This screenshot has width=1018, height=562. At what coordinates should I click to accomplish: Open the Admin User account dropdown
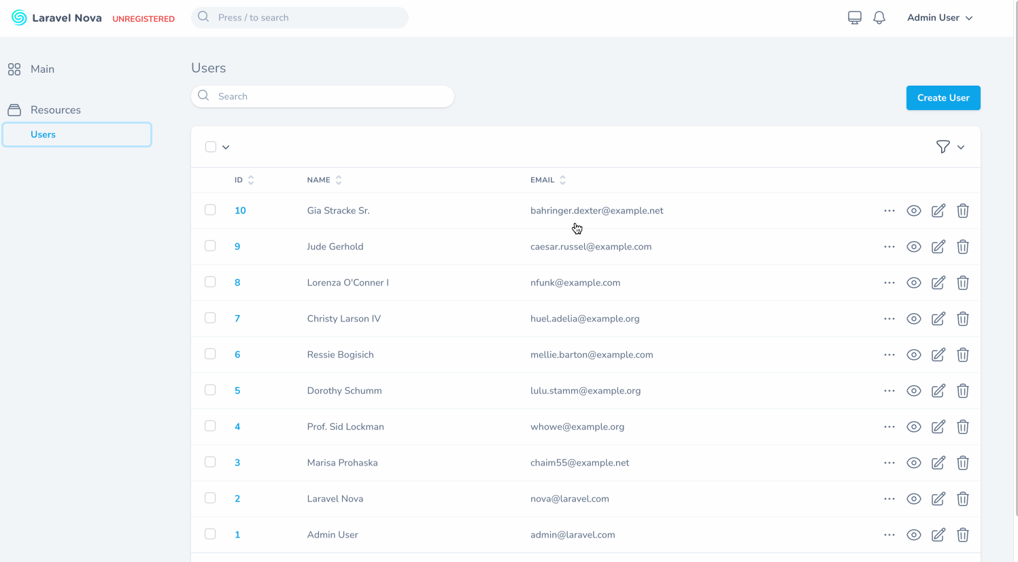[x=940, y=18]
